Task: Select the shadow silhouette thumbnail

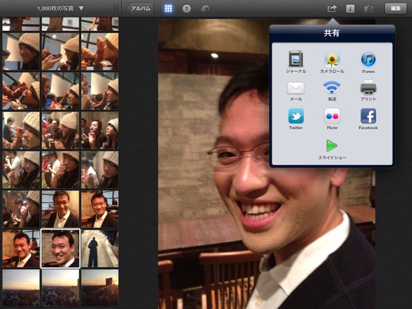Action: coord(100,248)
